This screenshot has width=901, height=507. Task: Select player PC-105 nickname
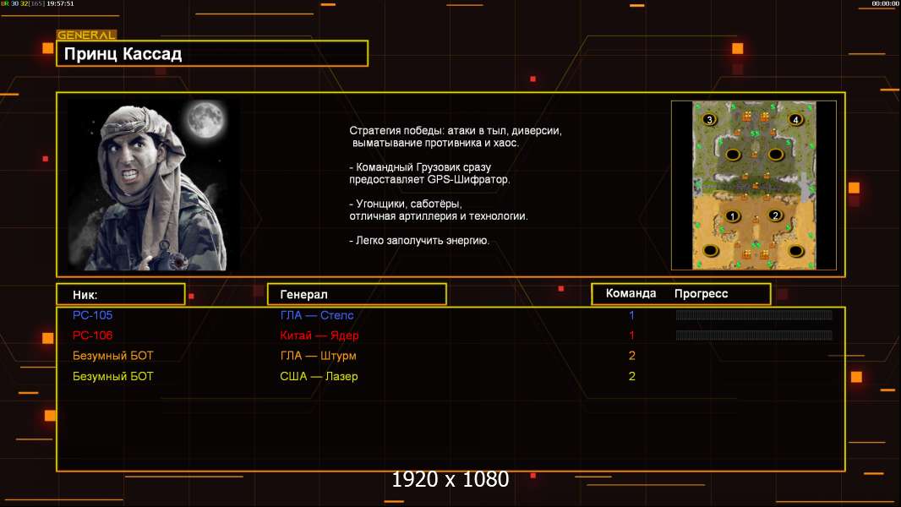coord(92,315)
